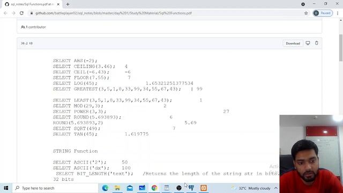
Task: Open File Explorer from taskbar
Action: (117, 188)
